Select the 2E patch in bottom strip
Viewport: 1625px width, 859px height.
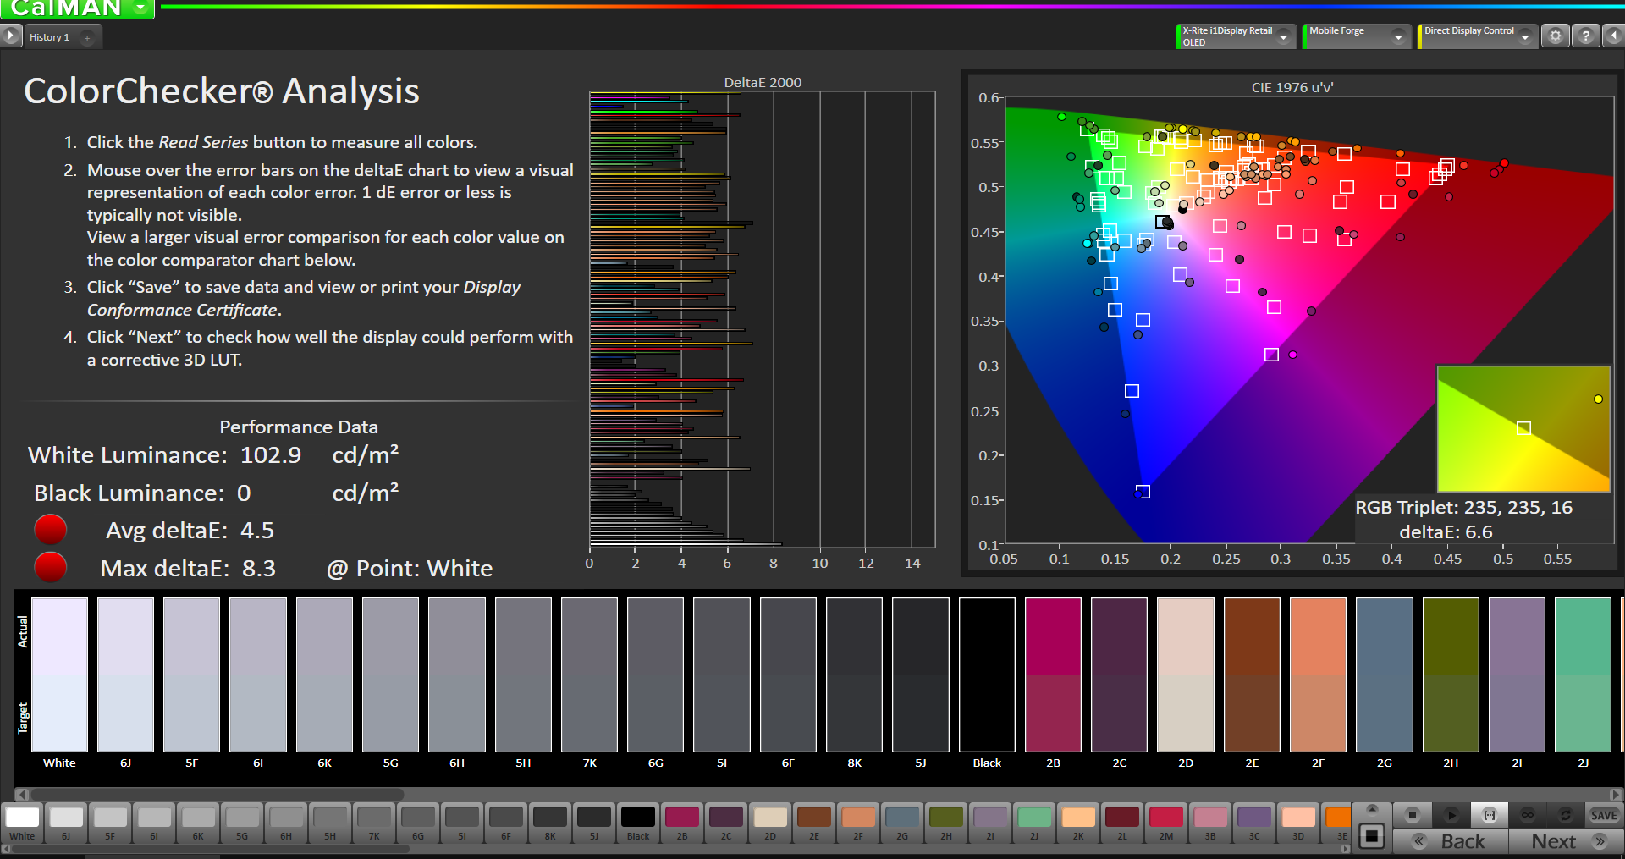point(814,823)
